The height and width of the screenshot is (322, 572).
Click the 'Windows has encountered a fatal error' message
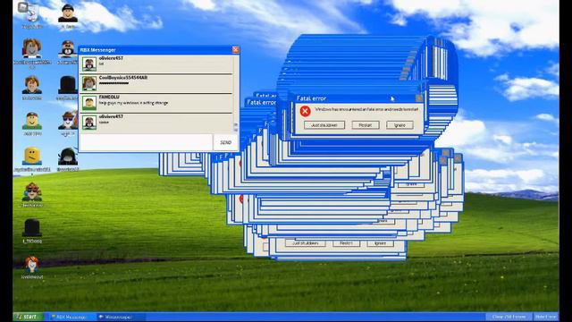[366, 109]
